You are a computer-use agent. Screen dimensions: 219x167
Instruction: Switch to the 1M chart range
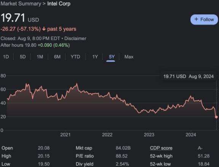coord(40,57)
